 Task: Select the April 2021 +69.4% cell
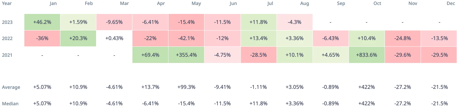pos(150,55)
